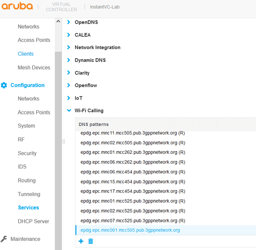Click the Aruba logo
This screenshot has height=250, width=256.
point(18,7)
